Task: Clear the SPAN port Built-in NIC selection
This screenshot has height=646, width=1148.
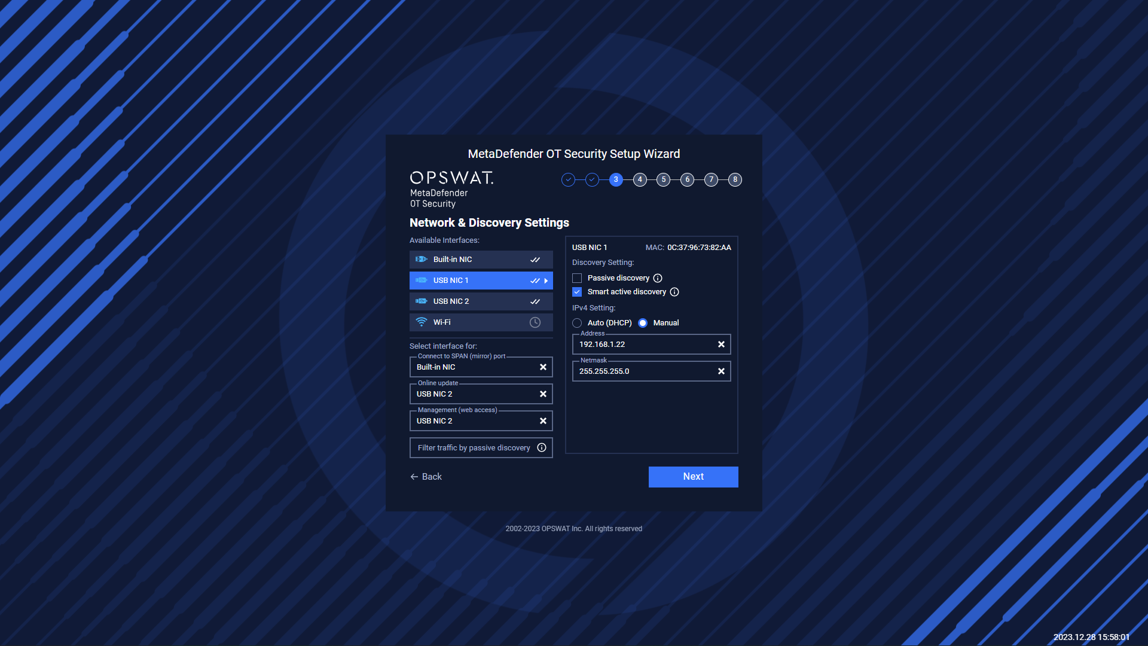Action: click(543, 367)
